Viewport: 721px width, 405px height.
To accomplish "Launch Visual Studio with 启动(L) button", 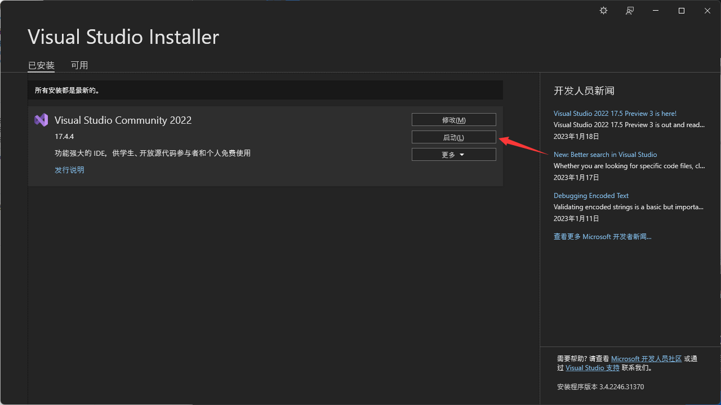I will click(x=454, y=137).
